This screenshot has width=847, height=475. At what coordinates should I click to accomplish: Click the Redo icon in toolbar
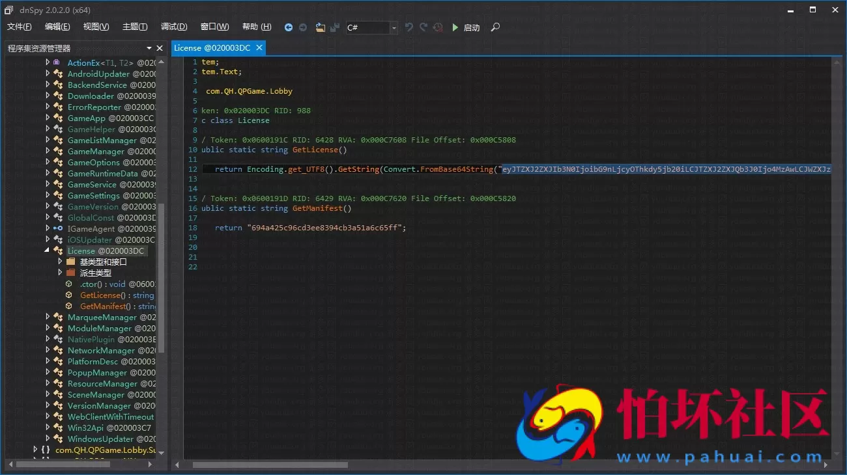pos(423,27)
